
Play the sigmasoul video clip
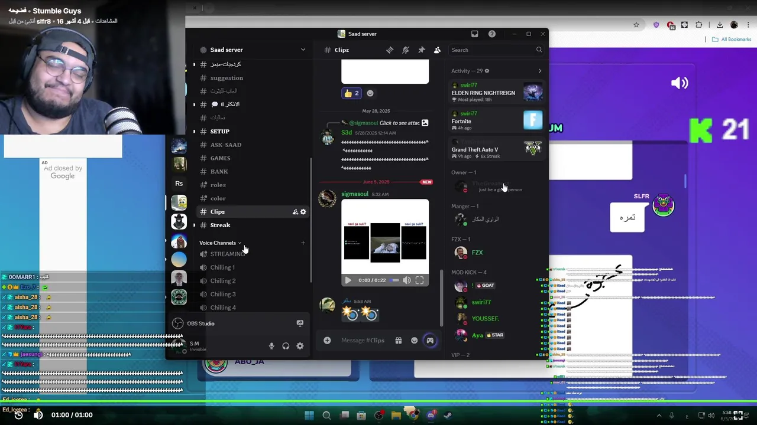(348, 280)
